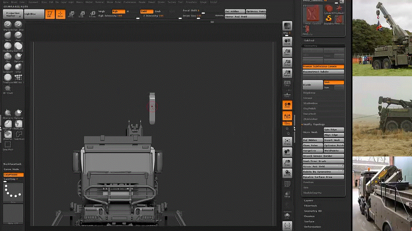Toggle Smt smoothing option

334,82
